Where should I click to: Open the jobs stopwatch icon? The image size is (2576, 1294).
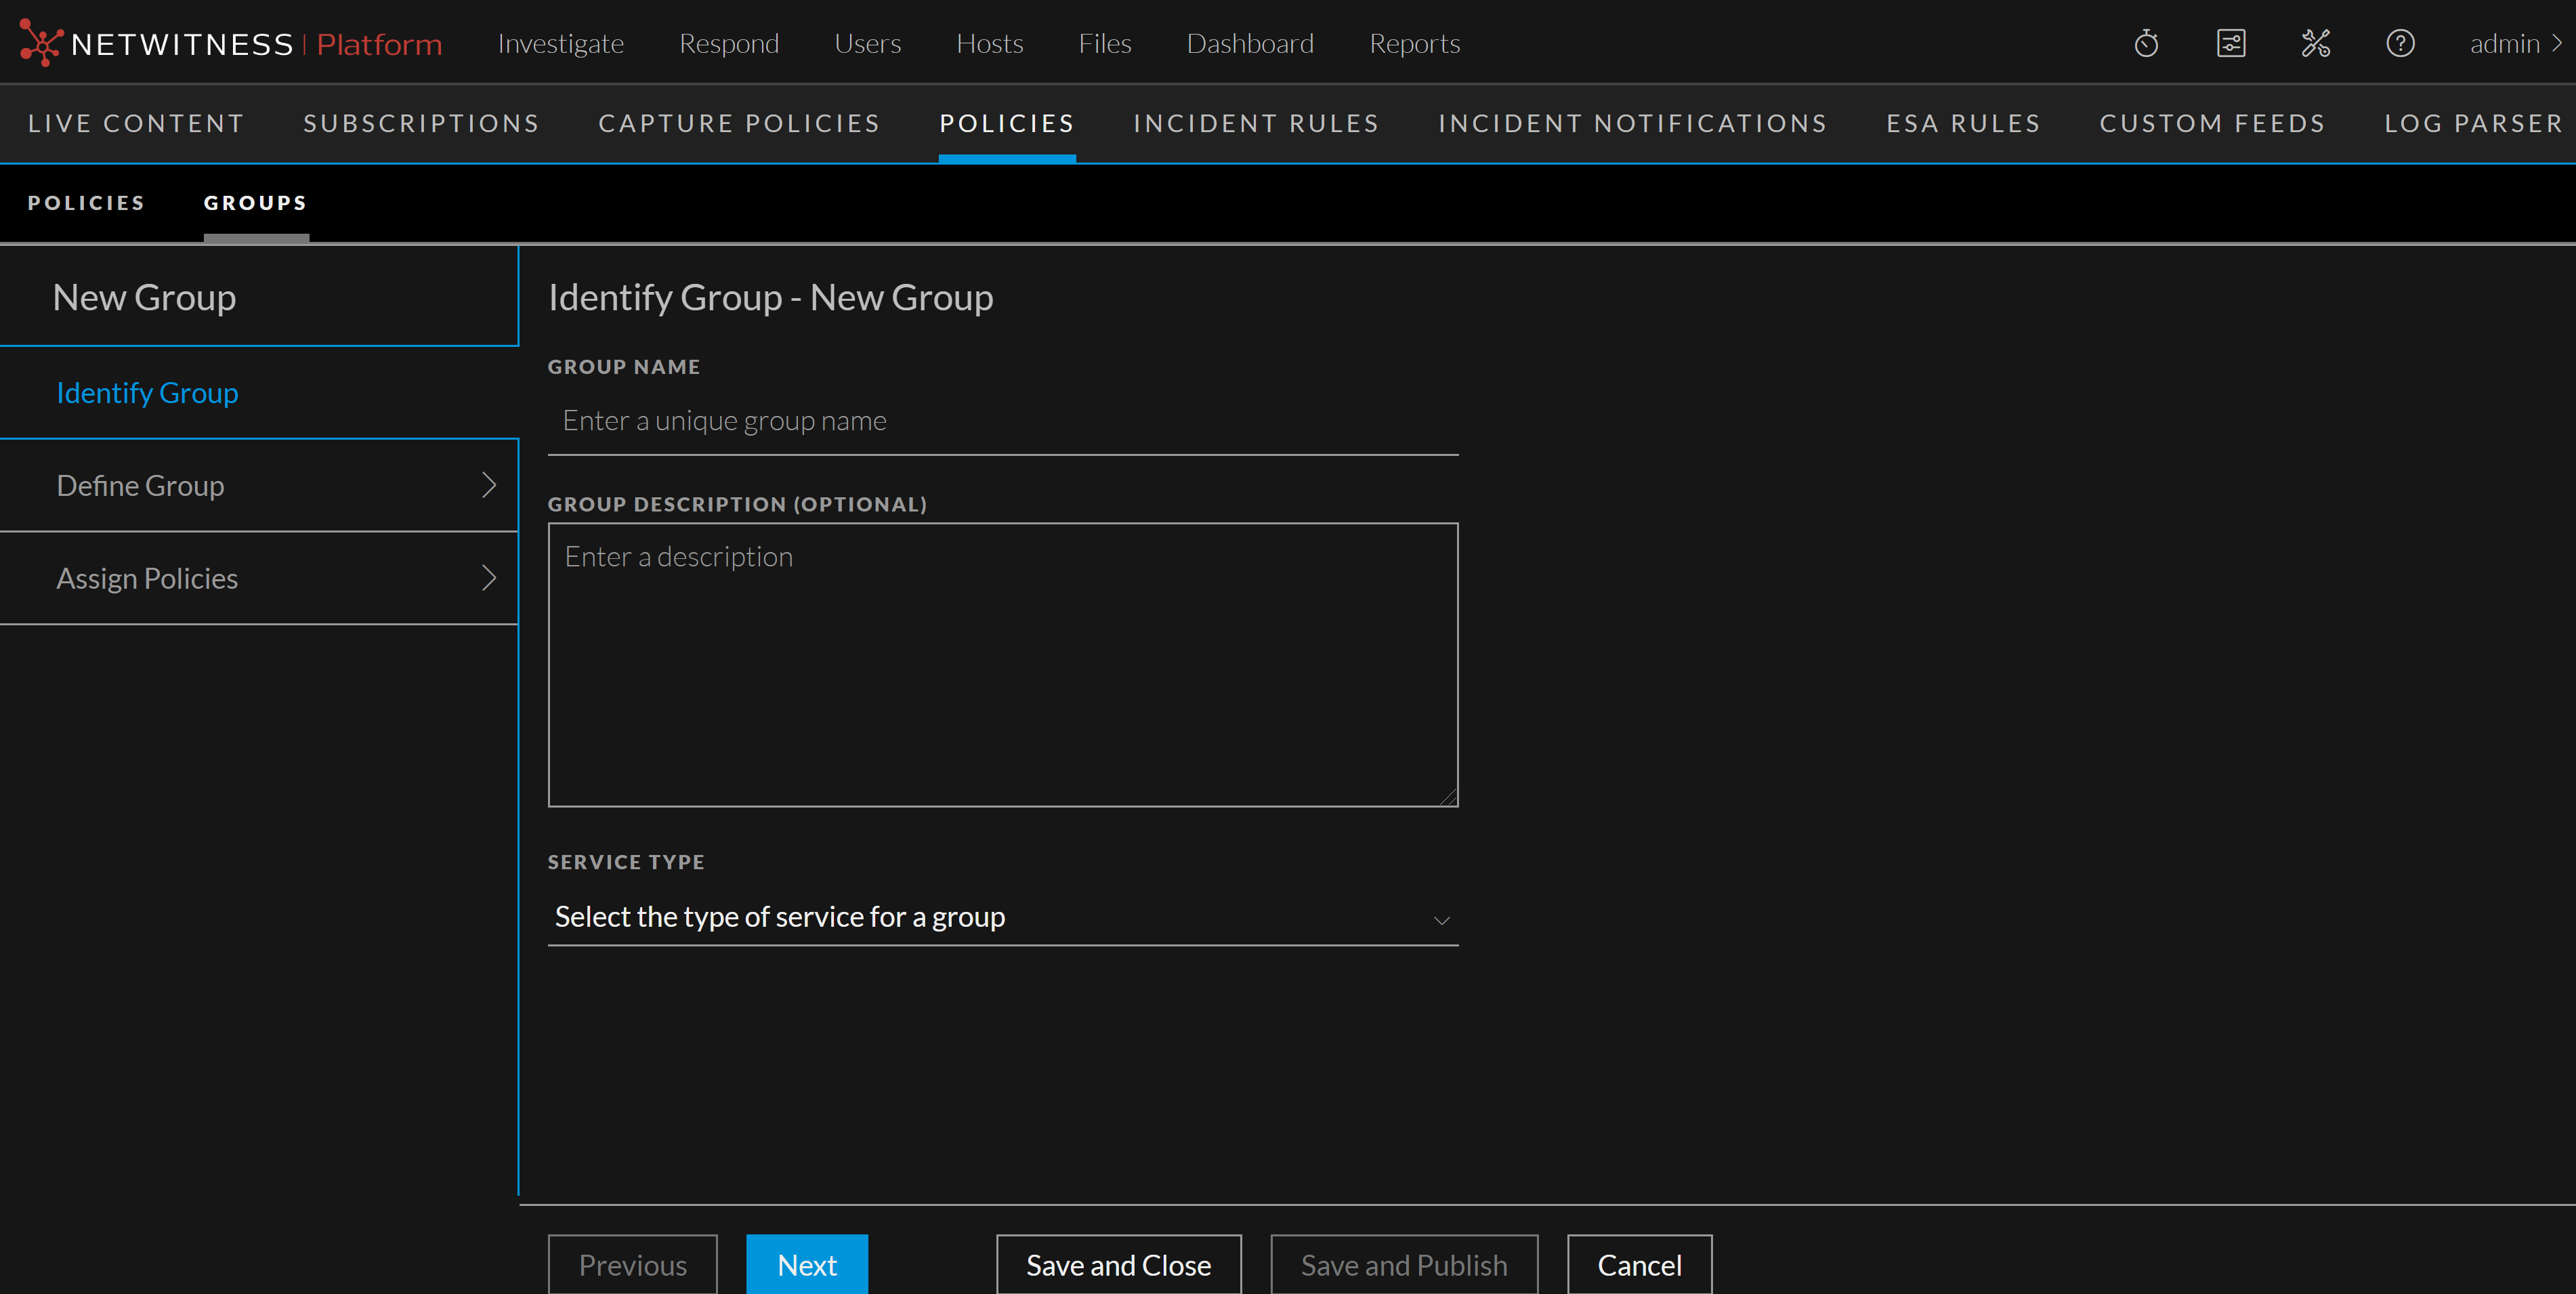coord(2146,44)
